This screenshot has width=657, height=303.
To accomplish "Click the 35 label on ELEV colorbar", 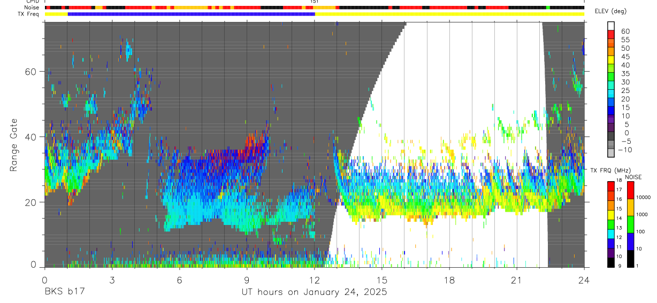I will pyautogui.click(x=625, y=74).
